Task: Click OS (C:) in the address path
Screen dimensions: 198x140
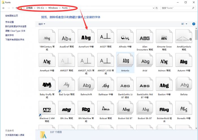Action: [x=40, y=8]
